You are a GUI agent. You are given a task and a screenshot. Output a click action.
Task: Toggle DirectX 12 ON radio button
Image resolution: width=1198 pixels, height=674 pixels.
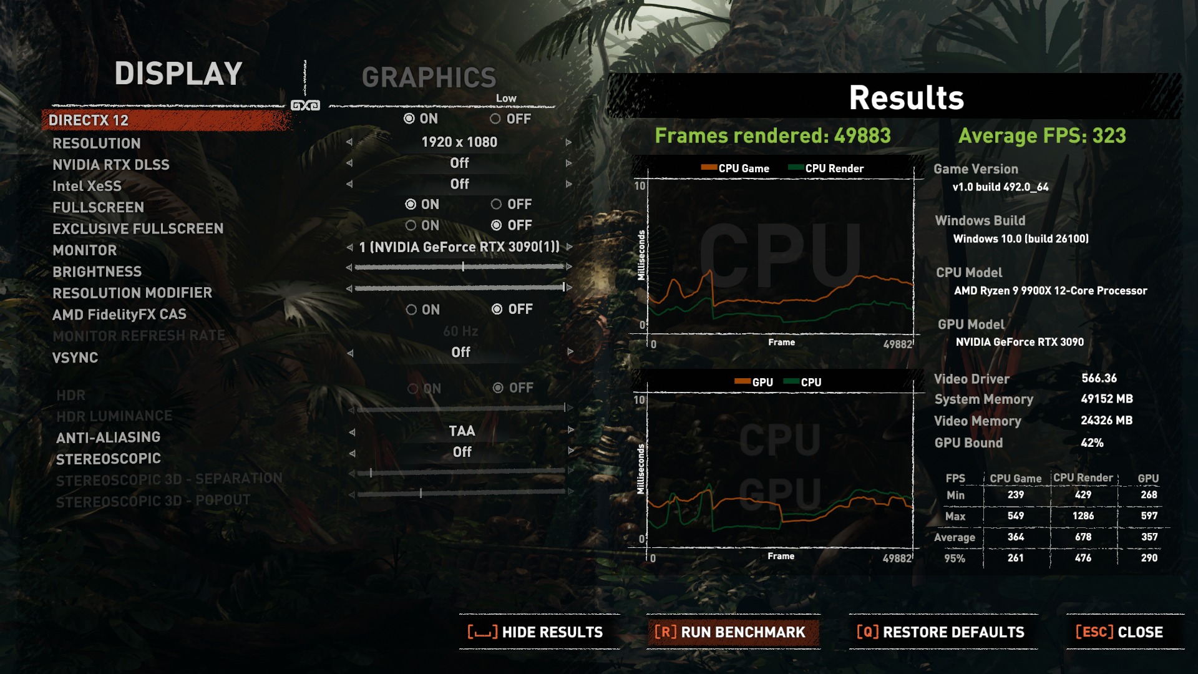click(409, 119)
